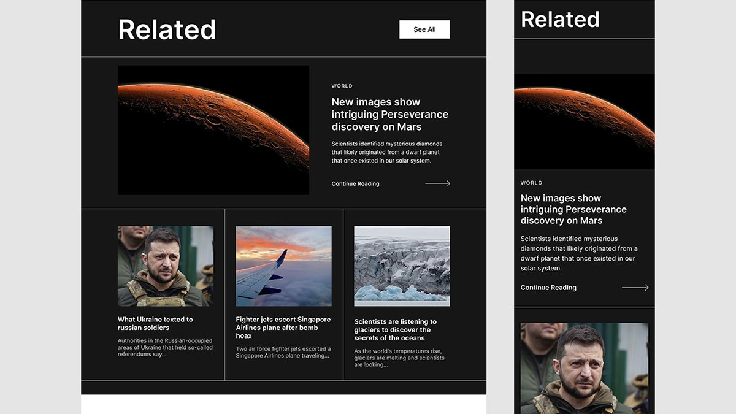Open the Mars image in desktop layout
Image resolution: width=736 pixels, height=414 pixels.
pos(213,131)
